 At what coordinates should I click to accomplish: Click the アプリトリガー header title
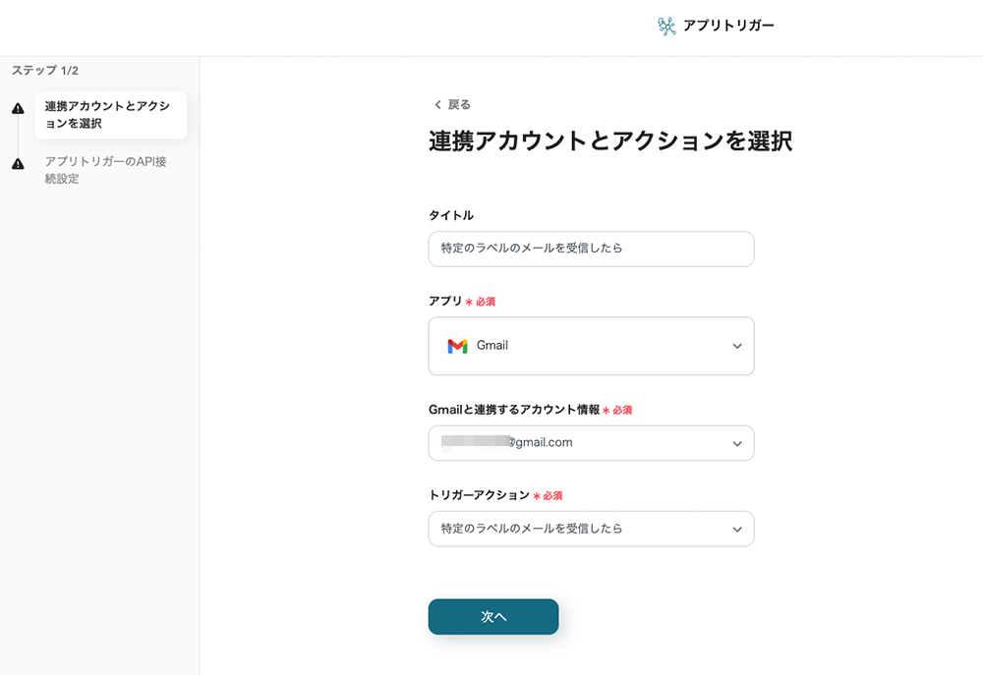[x=728, y=27]
